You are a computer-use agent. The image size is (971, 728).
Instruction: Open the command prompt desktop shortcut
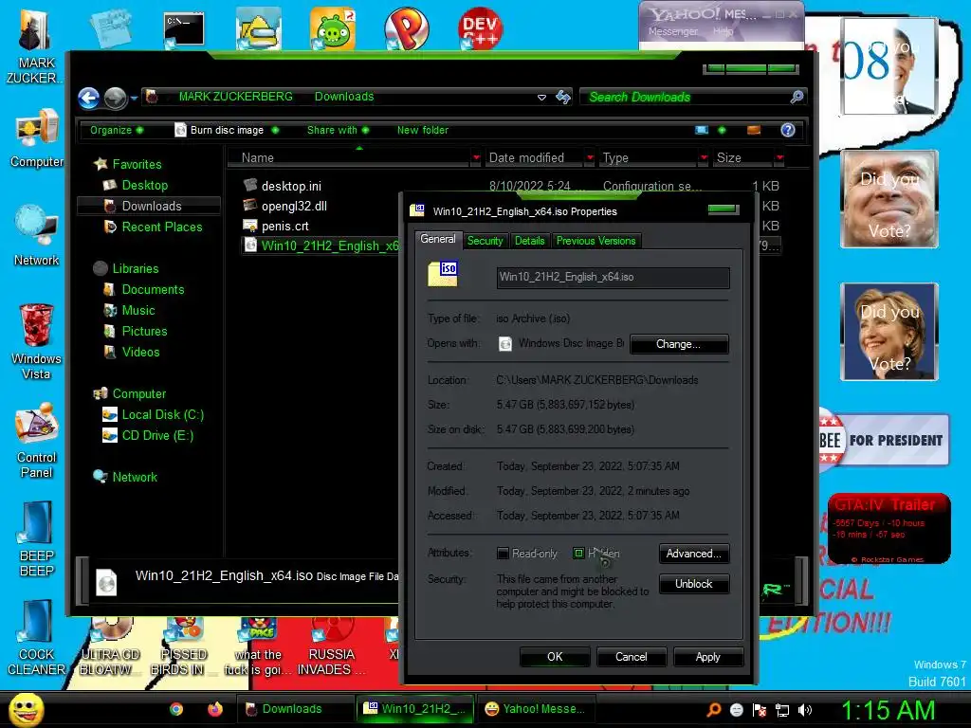[184, 29]
